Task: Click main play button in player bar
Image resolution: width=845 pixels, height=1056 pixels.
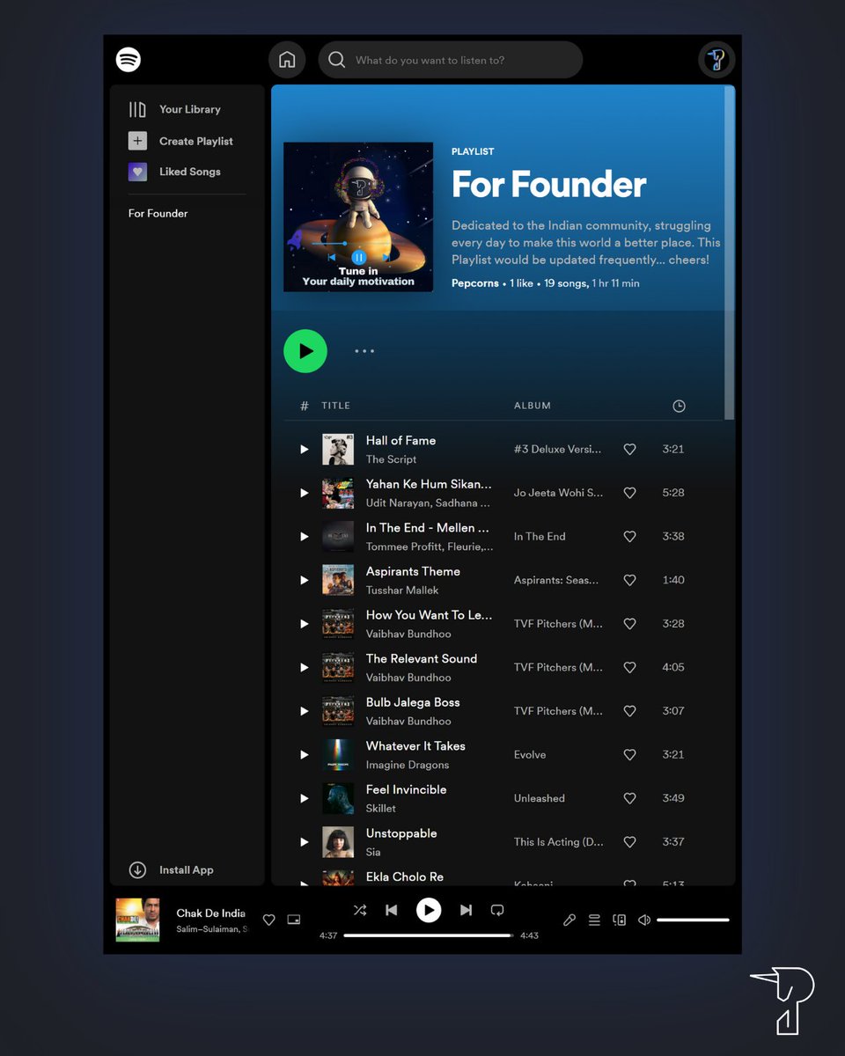Action: pos(429,910)
